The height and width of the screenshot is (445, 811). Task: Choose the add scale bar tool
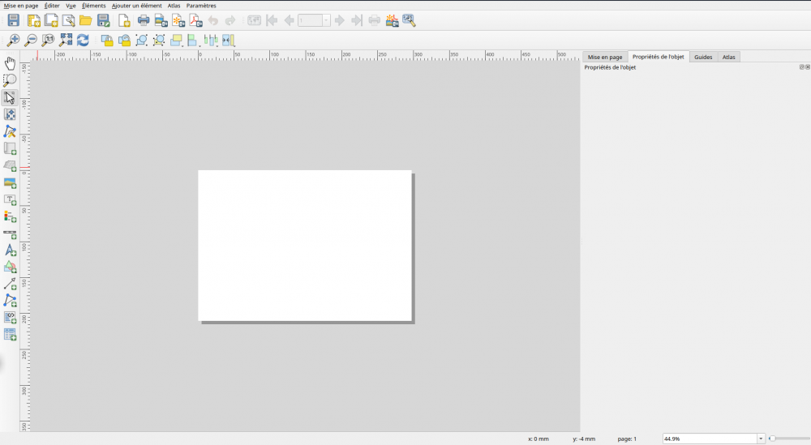[x=10, y=233]
